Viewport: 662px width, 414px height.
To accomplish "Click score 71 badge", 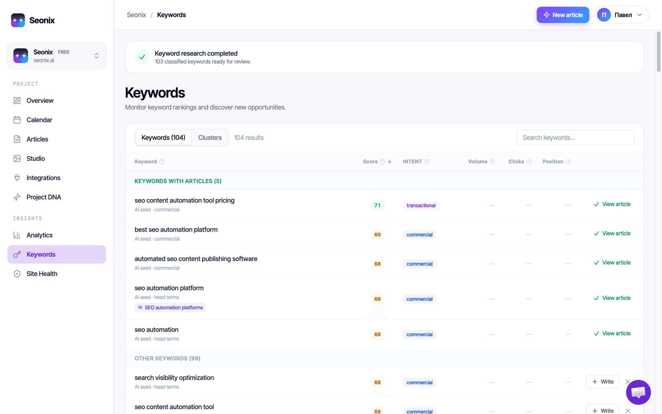I will [377, 205].
